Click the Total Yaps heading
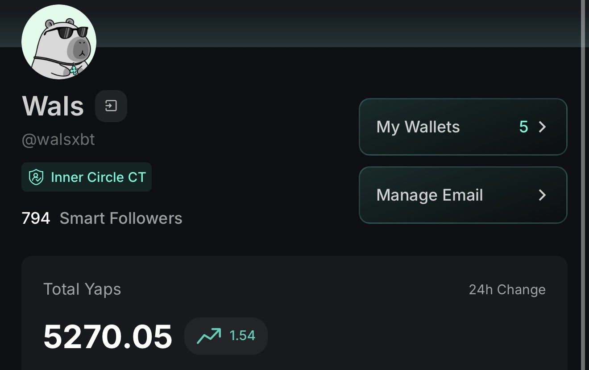The width and height of the screenshot is (589, 370). (x=82, y=289)
